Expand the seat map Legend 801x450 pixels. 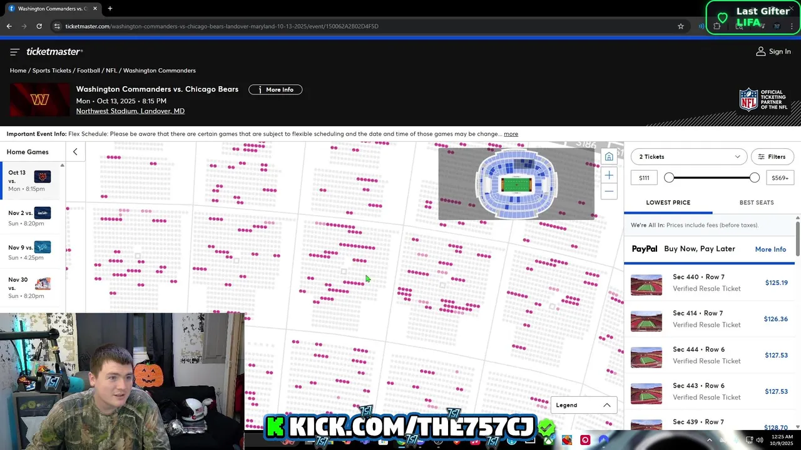[x=583, y=405]
